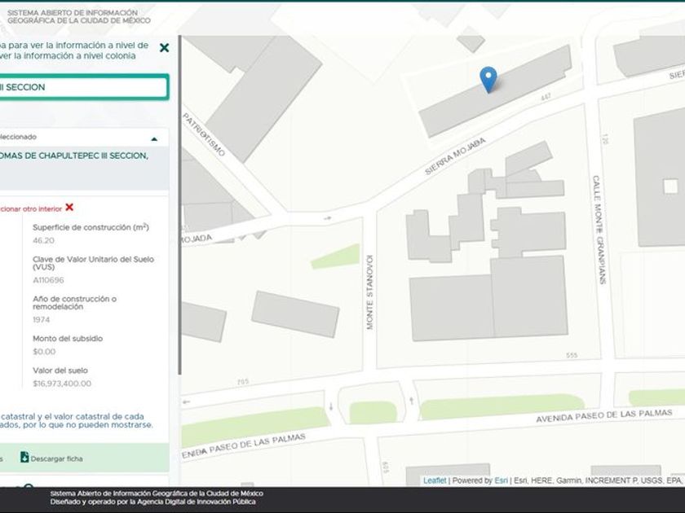Click the 'Descargar ficha' text link
The width and height of the screenshot is (685, 513).
(x=56, y=458)
